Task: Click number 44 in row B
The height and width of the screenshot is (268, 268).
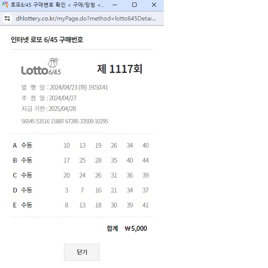Action: pyautogui.click(x=146, y=160)
